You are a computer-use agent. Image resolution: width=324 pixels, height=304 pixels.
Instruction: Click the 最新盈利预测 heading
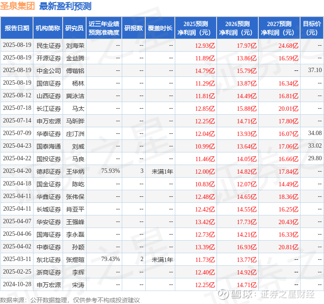(65, 6)
